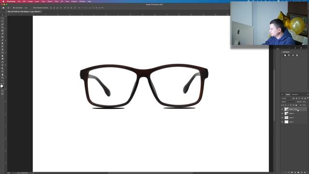Hide the Layer 0 eye icon
The width and height of the screenshot is (309, 174).
click(x=282, y=117)
